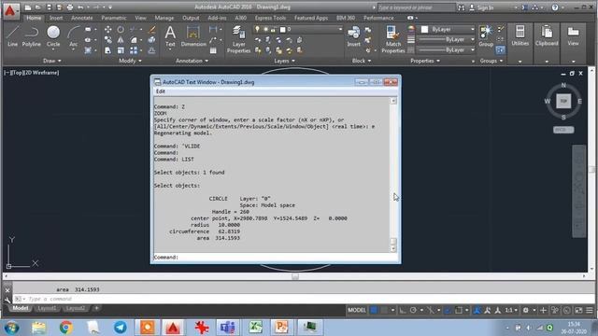Click the Customization menu in status bar
This screenshot has height=336, width=598.
pos(590,310)
